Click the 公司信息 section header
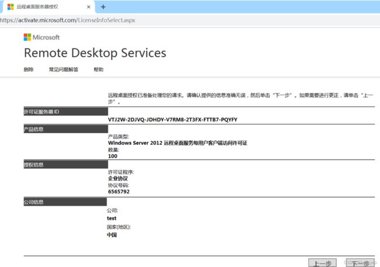 click(x=65, y=202)
